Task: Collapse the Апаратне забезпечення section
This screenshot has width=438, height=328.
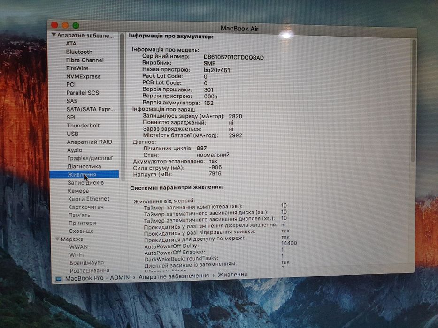Action: point(54,35)
